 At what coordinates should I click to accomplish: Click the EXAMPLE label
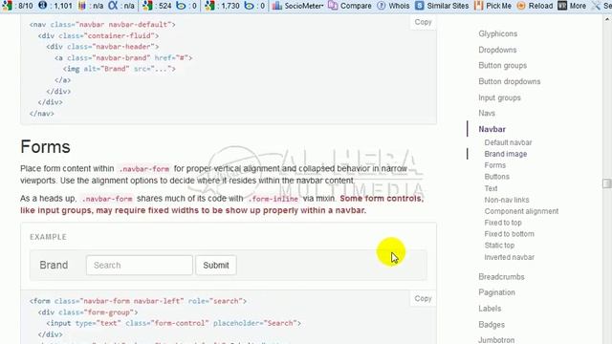click(49, 237)
